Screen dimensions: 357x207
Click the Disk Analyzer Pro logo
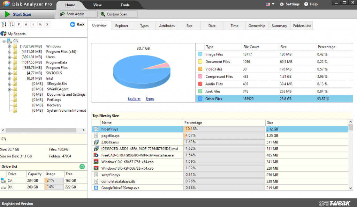(6, 4)
